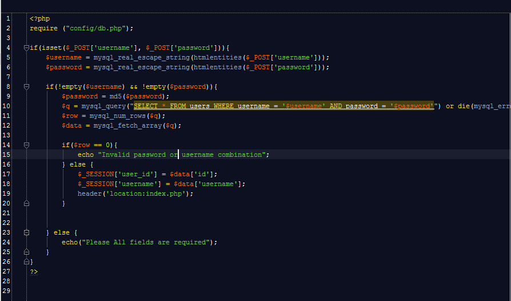Click line number 10 in the gutter

tap(6, 106)
